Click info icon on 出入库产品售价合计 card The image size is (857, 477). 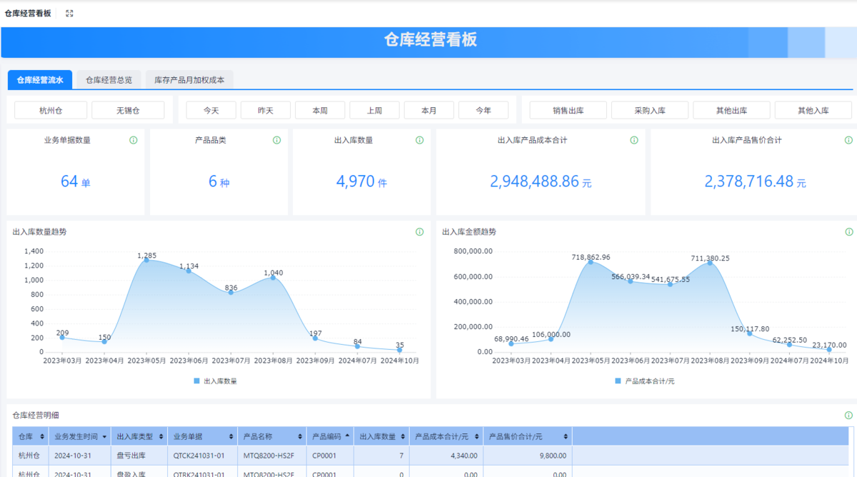tap(848, 141)
